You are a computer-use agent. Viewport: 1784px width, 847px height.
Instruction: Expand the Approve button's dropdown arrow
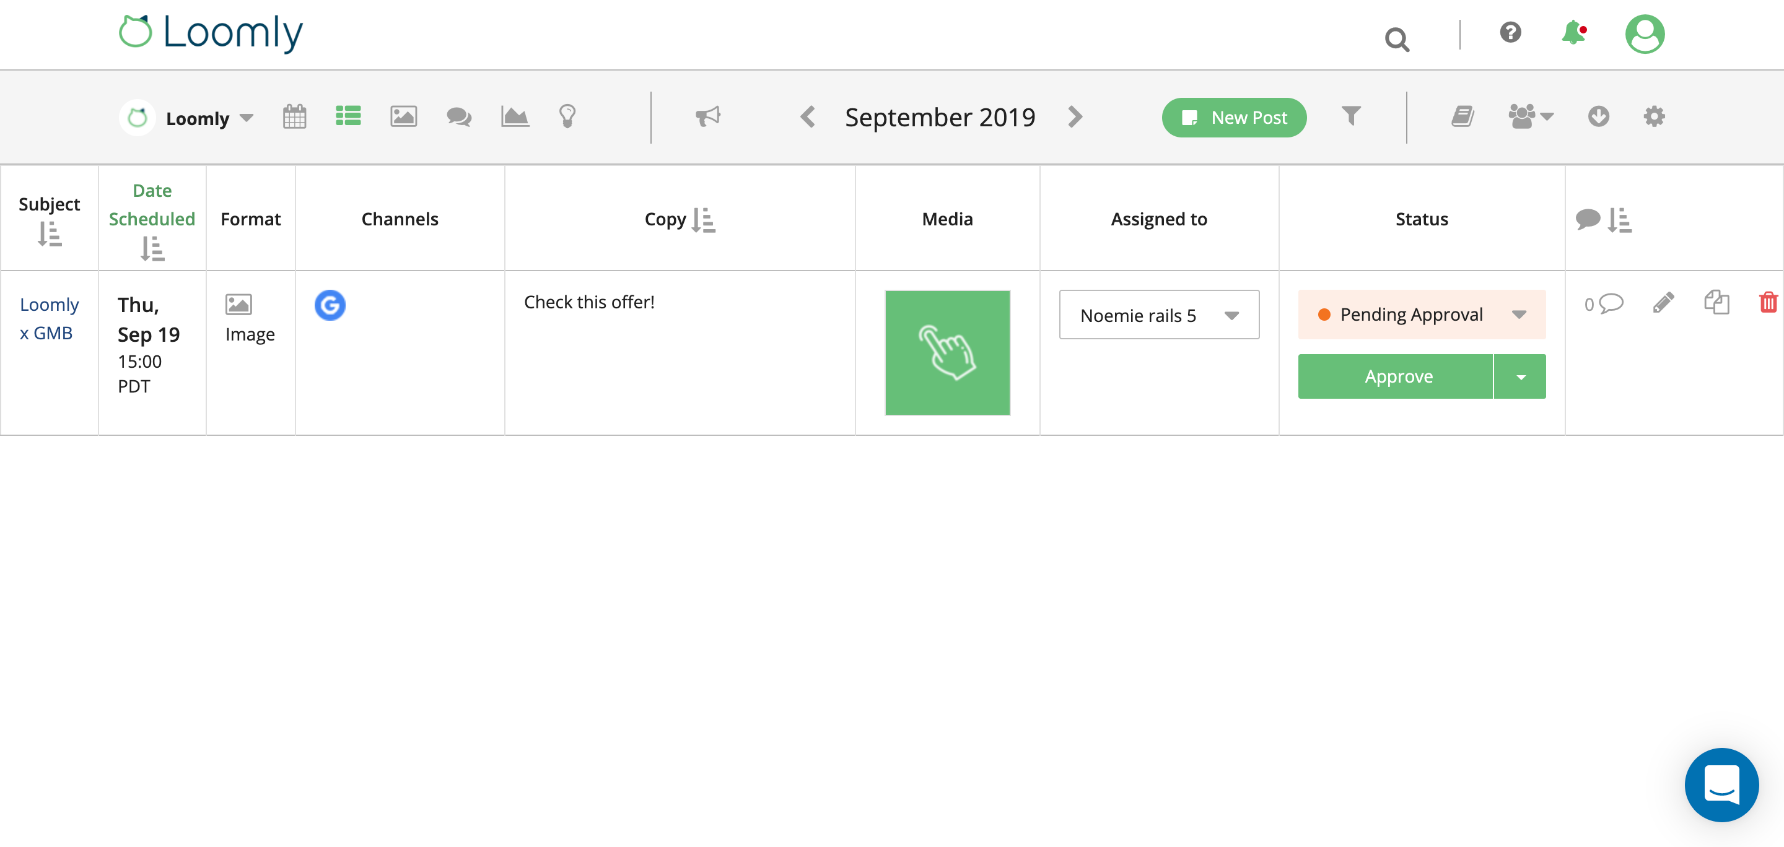[1521, 376]
